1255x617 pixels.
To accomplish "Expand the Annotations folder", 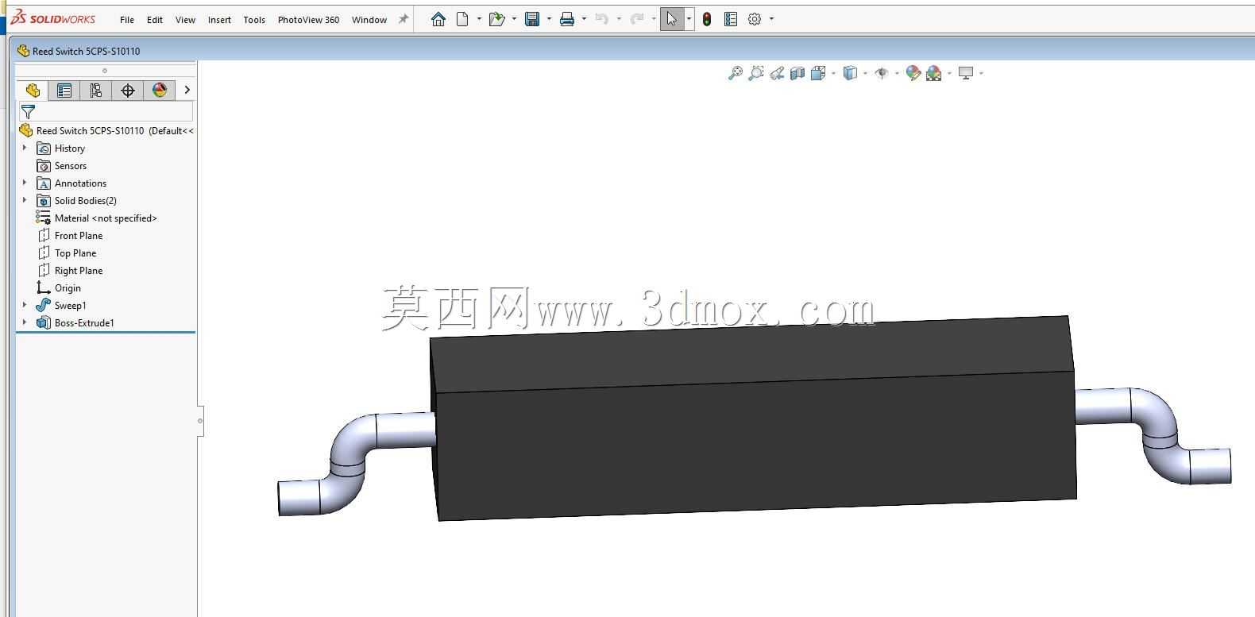I will (25, 183).
